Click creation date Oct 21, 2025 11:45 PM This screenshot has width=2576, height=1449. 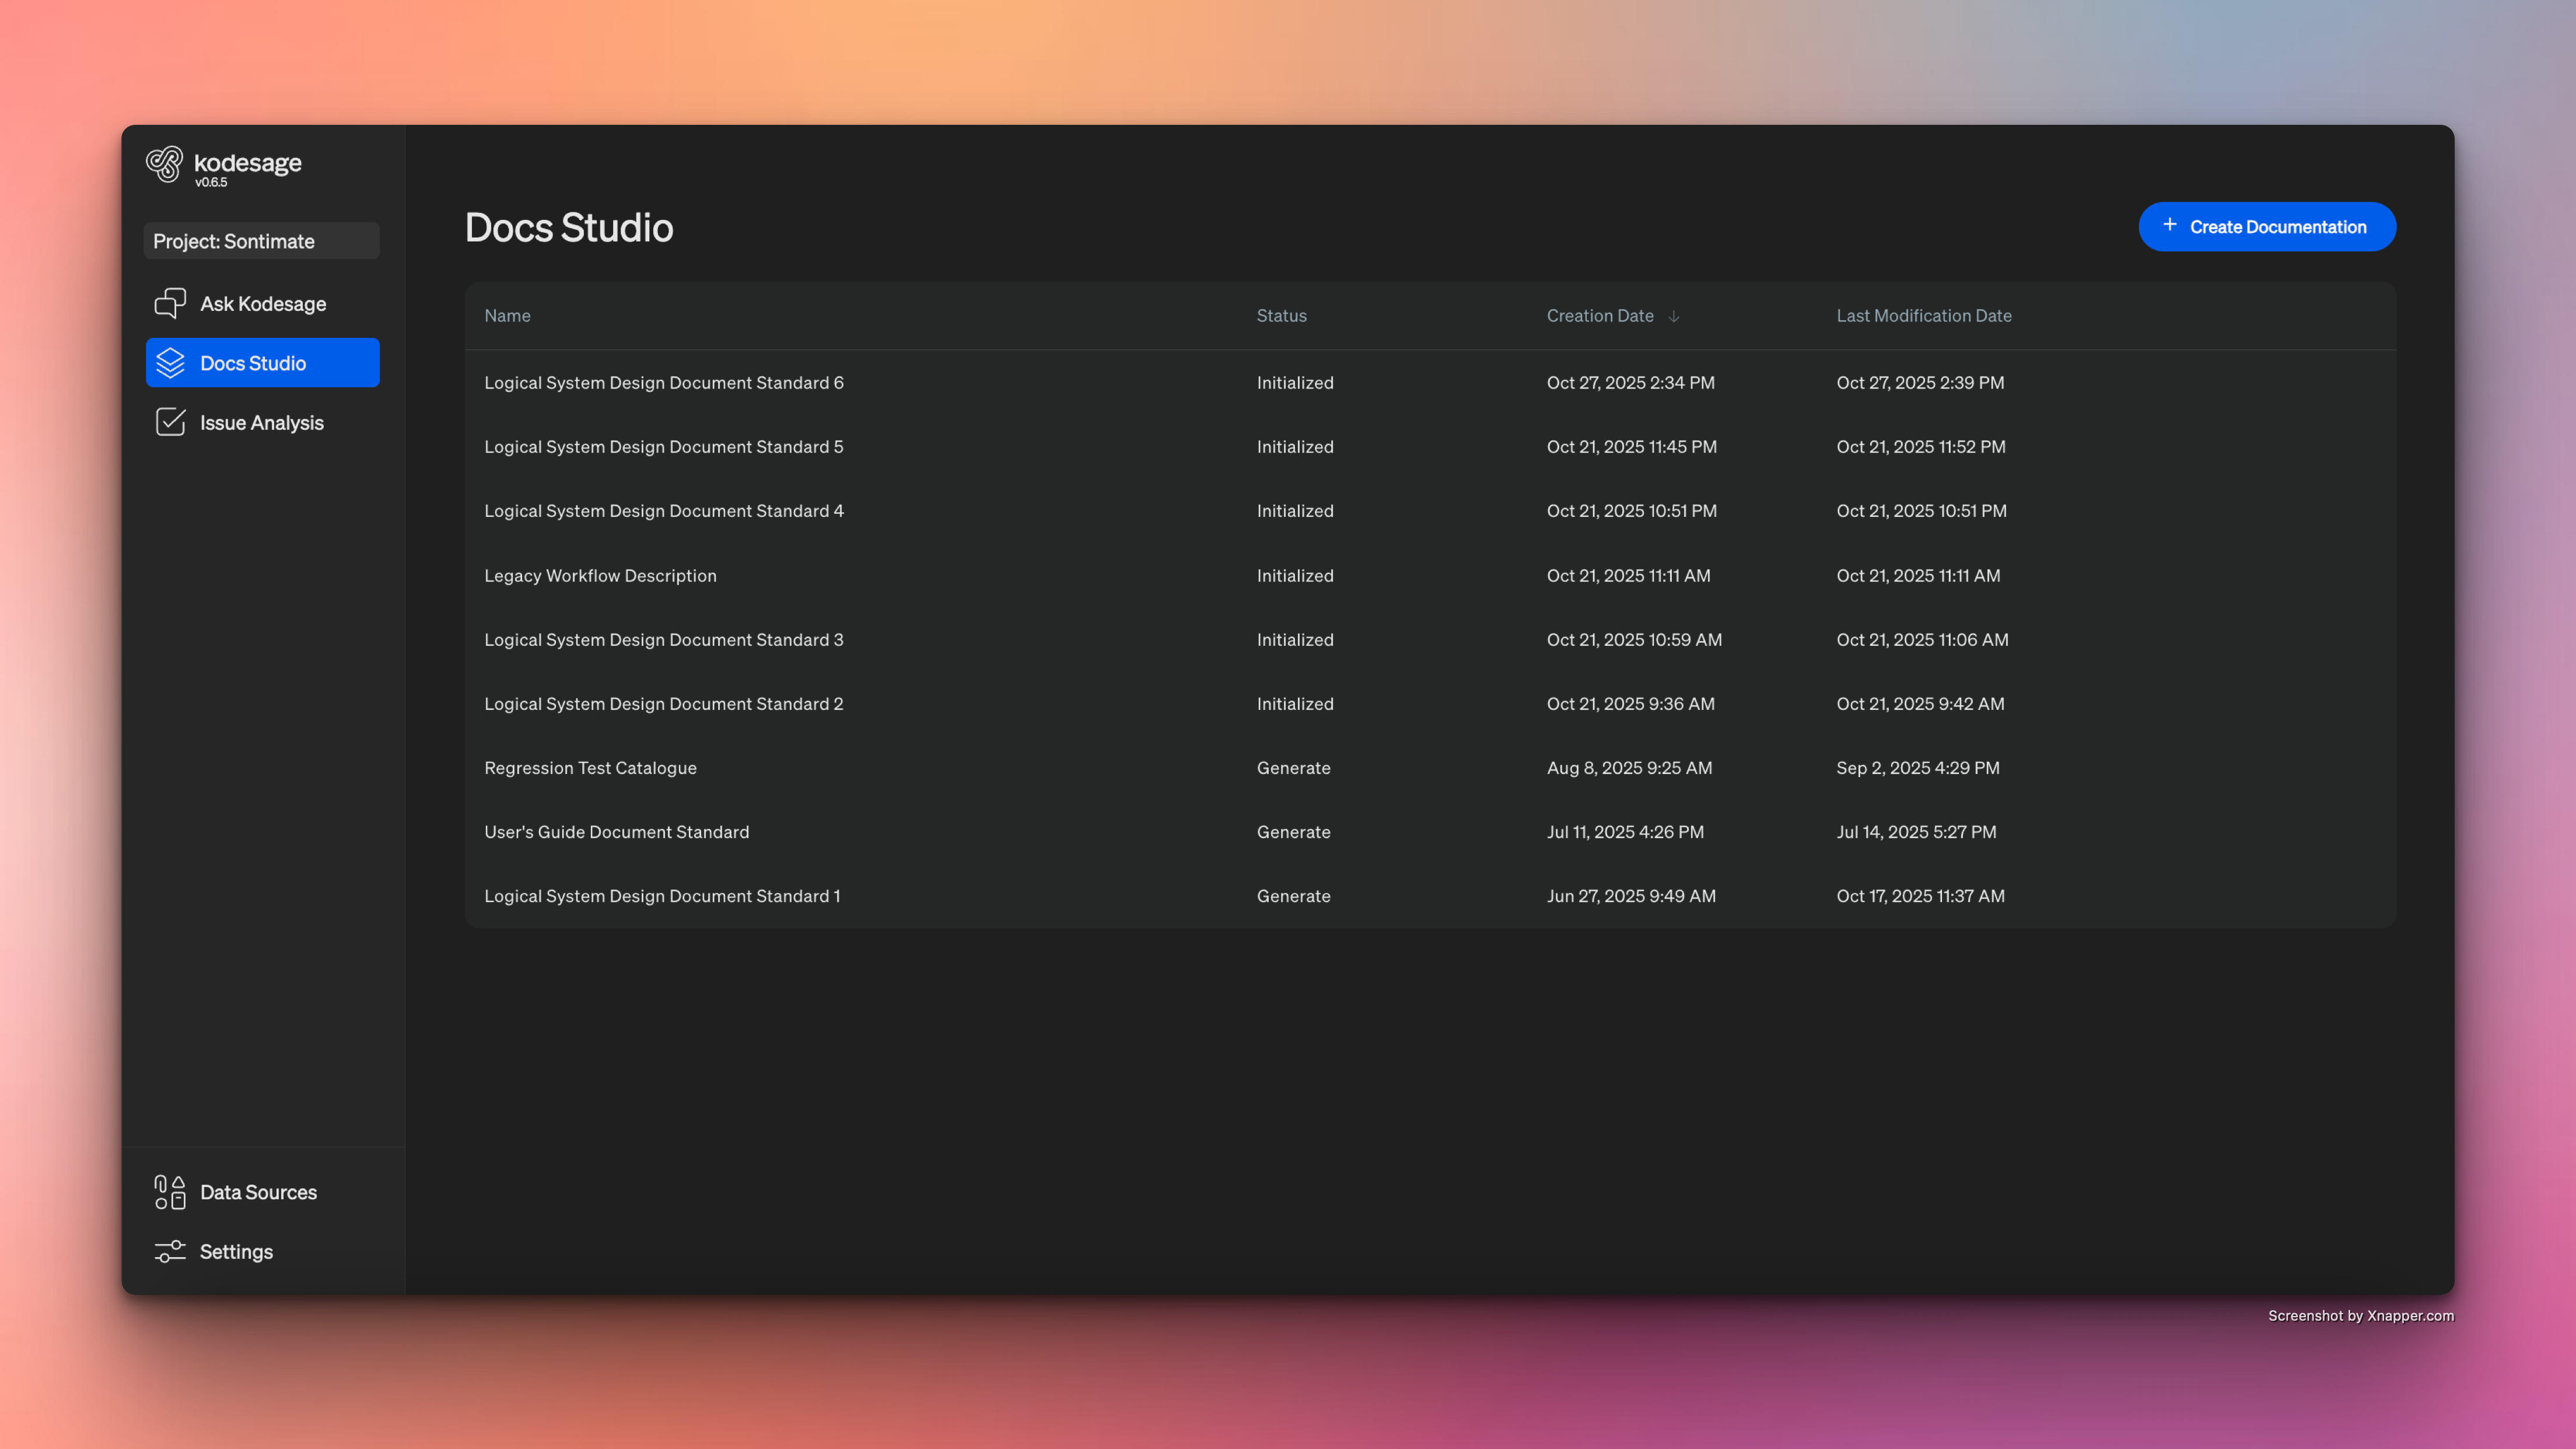[1632, 447]
